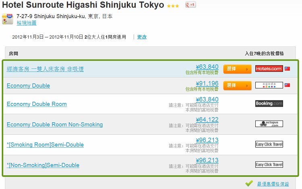Image resolution: width=302 pixels, height=189 pixels.
Task: Click the flag icon next to Hotels.com
Action: coord(288,69)
